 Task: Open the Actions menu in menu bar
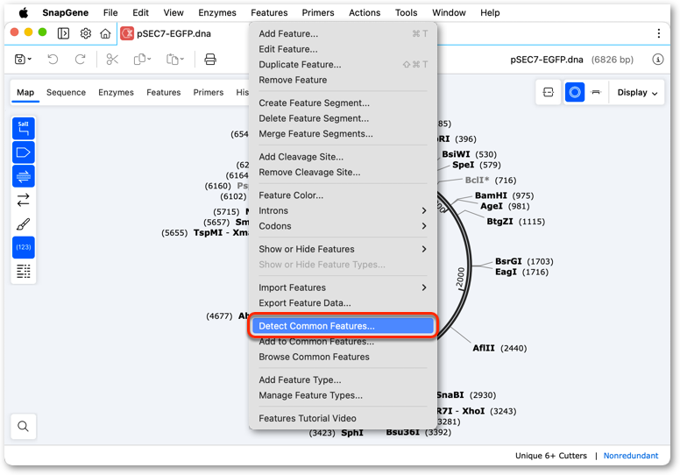coord(365,12)
